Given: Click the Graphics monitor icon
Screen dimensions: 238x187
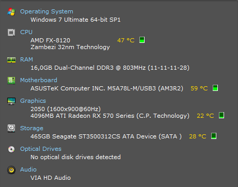Looking at the screenshot, I should (x=11, y=101).
